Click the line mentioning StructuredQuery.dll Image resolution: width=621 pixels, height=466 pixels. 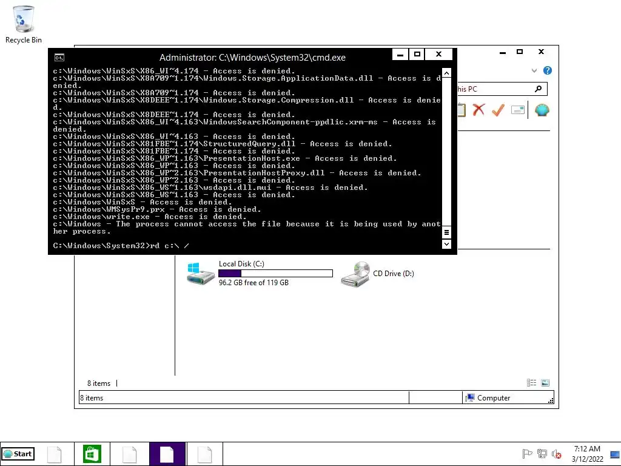tap(222, 144)
